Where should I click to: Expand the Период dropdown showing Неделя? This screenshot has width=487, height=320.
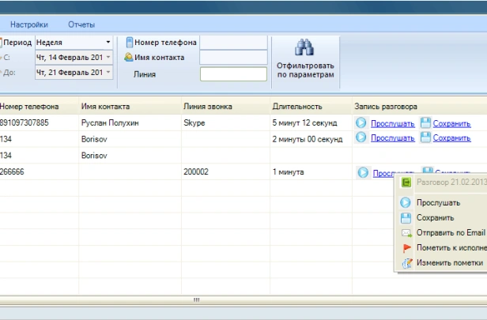click(x=108, y=42)
